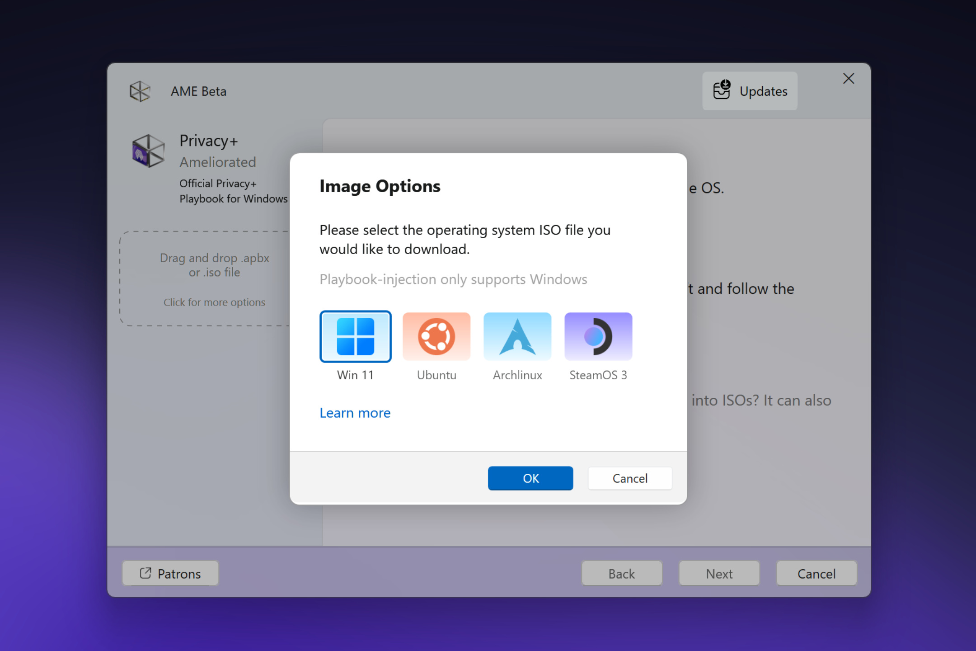The width and height of the screenshot is (976, 651).
Task: Click the 'Image Options' dialog heading
Action: point(380,186)
